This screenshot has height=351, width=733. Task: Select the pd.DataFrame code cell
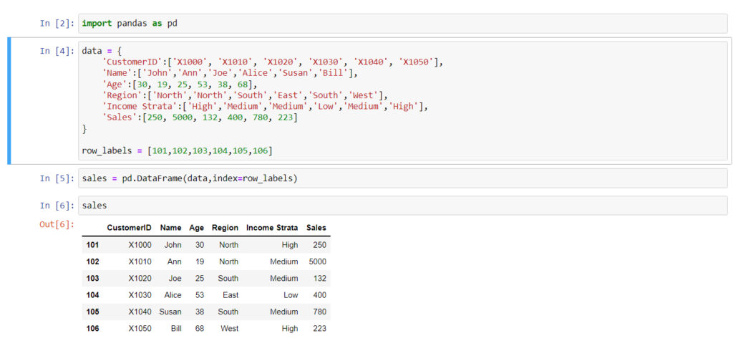click(401, 178)
